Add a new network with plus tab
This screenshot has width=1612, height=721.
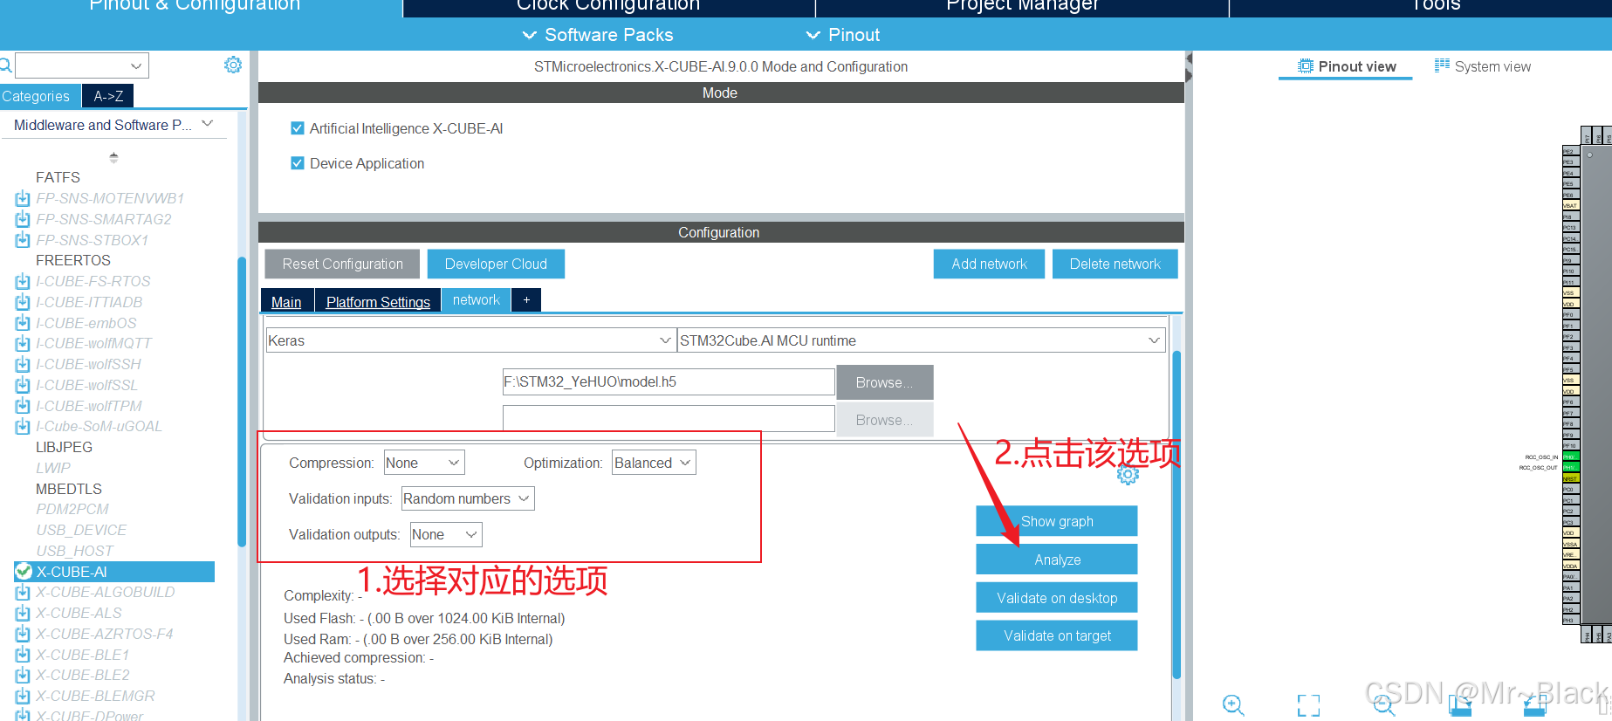(526, 299)
